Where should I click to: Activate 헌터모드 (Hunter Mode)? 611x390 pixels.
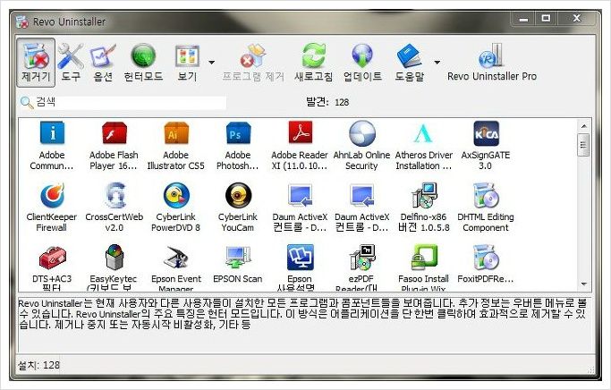click(143, 63)
